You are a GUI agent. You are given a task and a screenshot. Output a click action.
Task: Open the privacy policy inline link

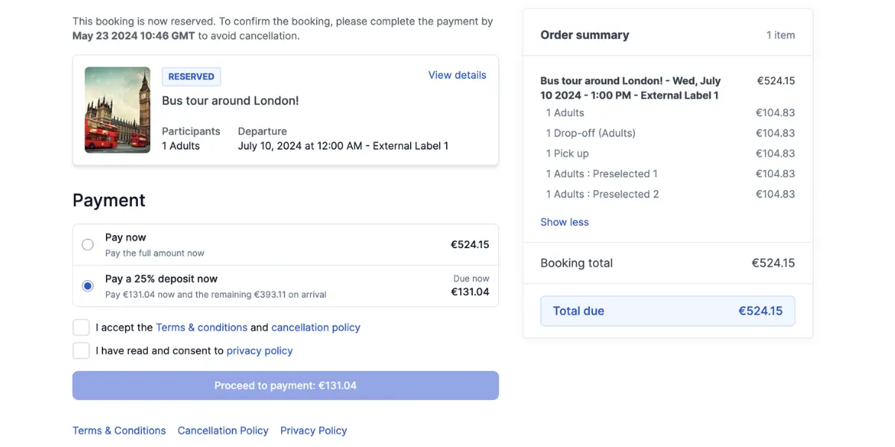pos(260,350)
